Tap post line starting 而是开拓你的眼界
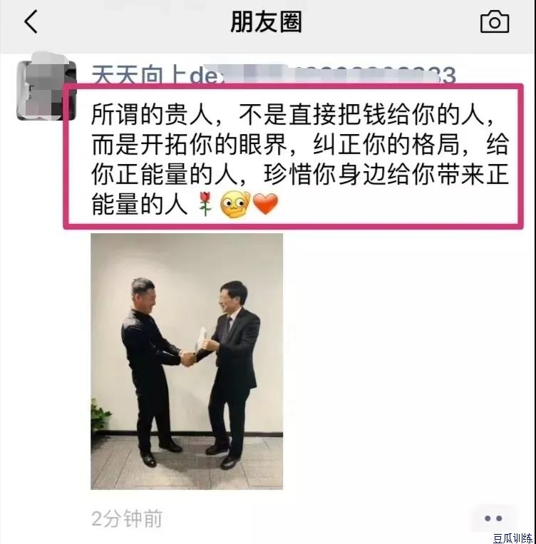Image resolution: width=536 pixels, height=544 pixels. coord(300,144)
